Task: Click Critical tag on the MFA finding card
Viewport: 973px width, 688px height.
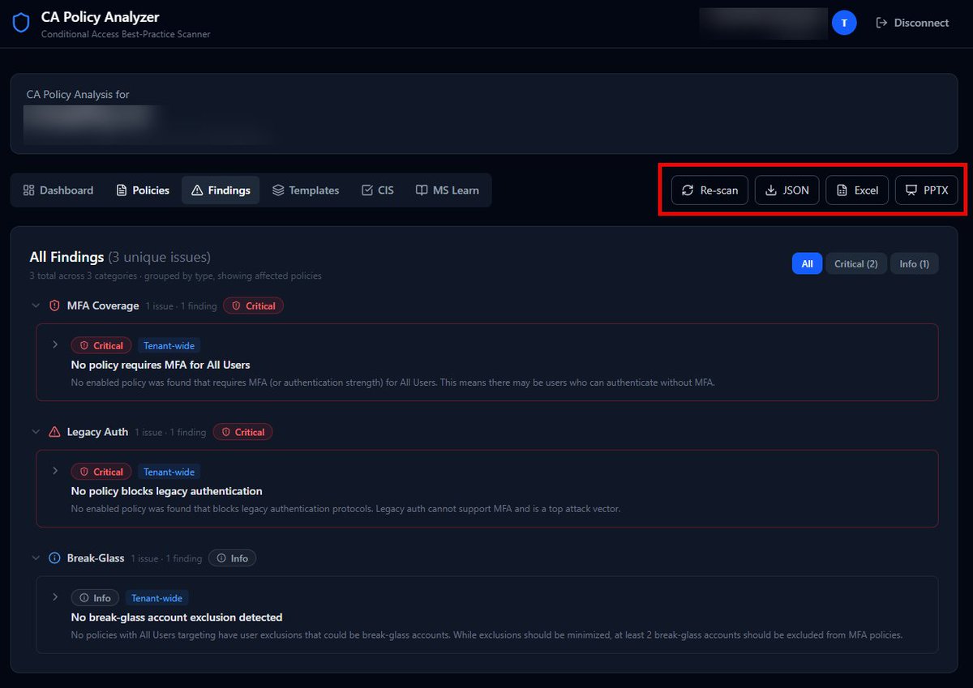Action: [x=101, y=345]
